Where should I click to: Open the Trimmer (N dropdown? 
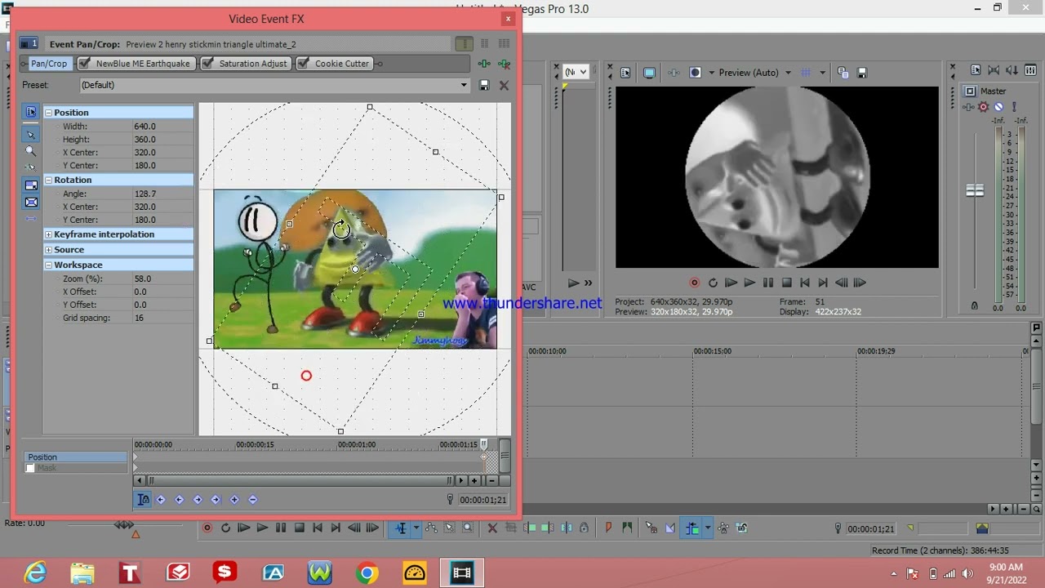click(x=576, y=72)
